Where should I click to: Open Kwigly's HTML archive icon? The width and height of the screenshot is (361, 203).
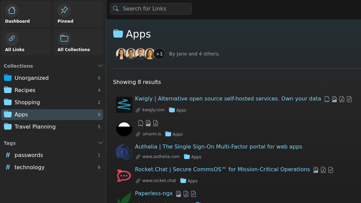click(327, 99)
